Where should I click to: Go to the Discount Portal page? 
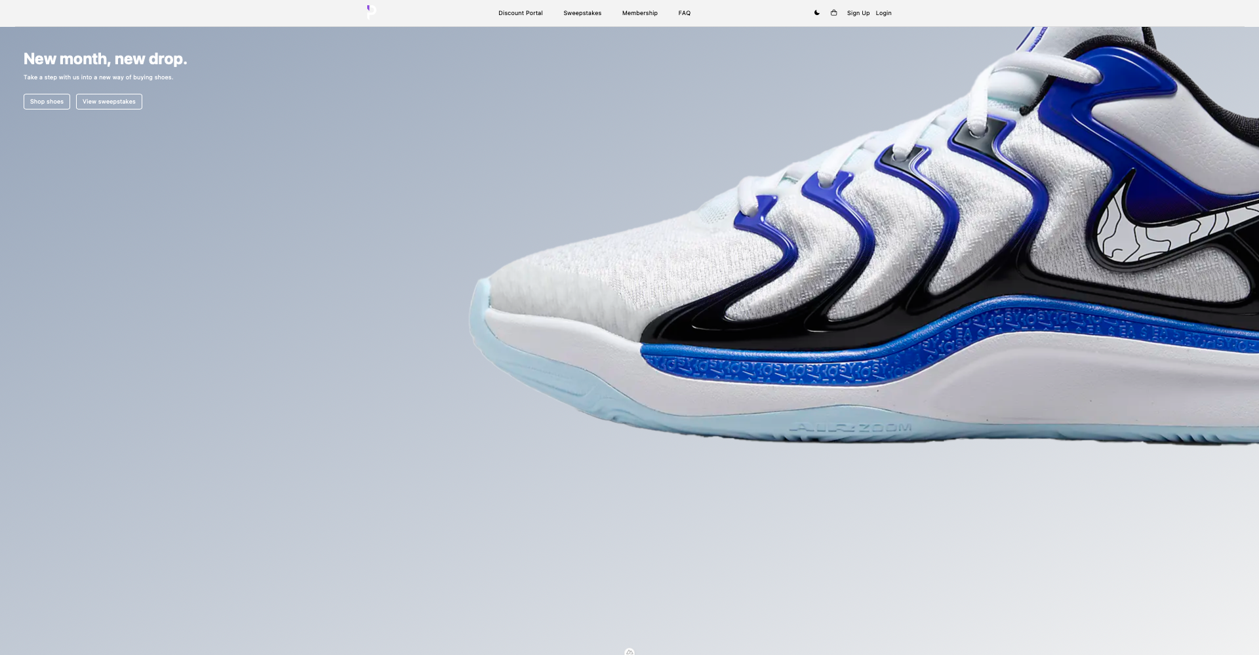tap(520, 13)
